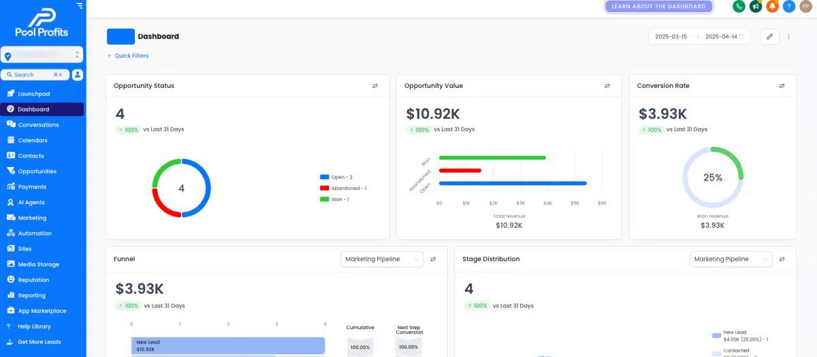Open the account switcher dropdown
Screen dimensions: 817x357
[42, 55]
